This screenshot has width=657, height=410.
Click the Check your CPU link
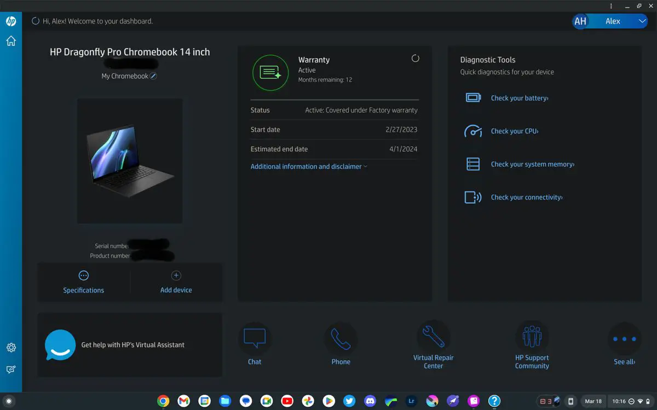click(x=515, y=131)
